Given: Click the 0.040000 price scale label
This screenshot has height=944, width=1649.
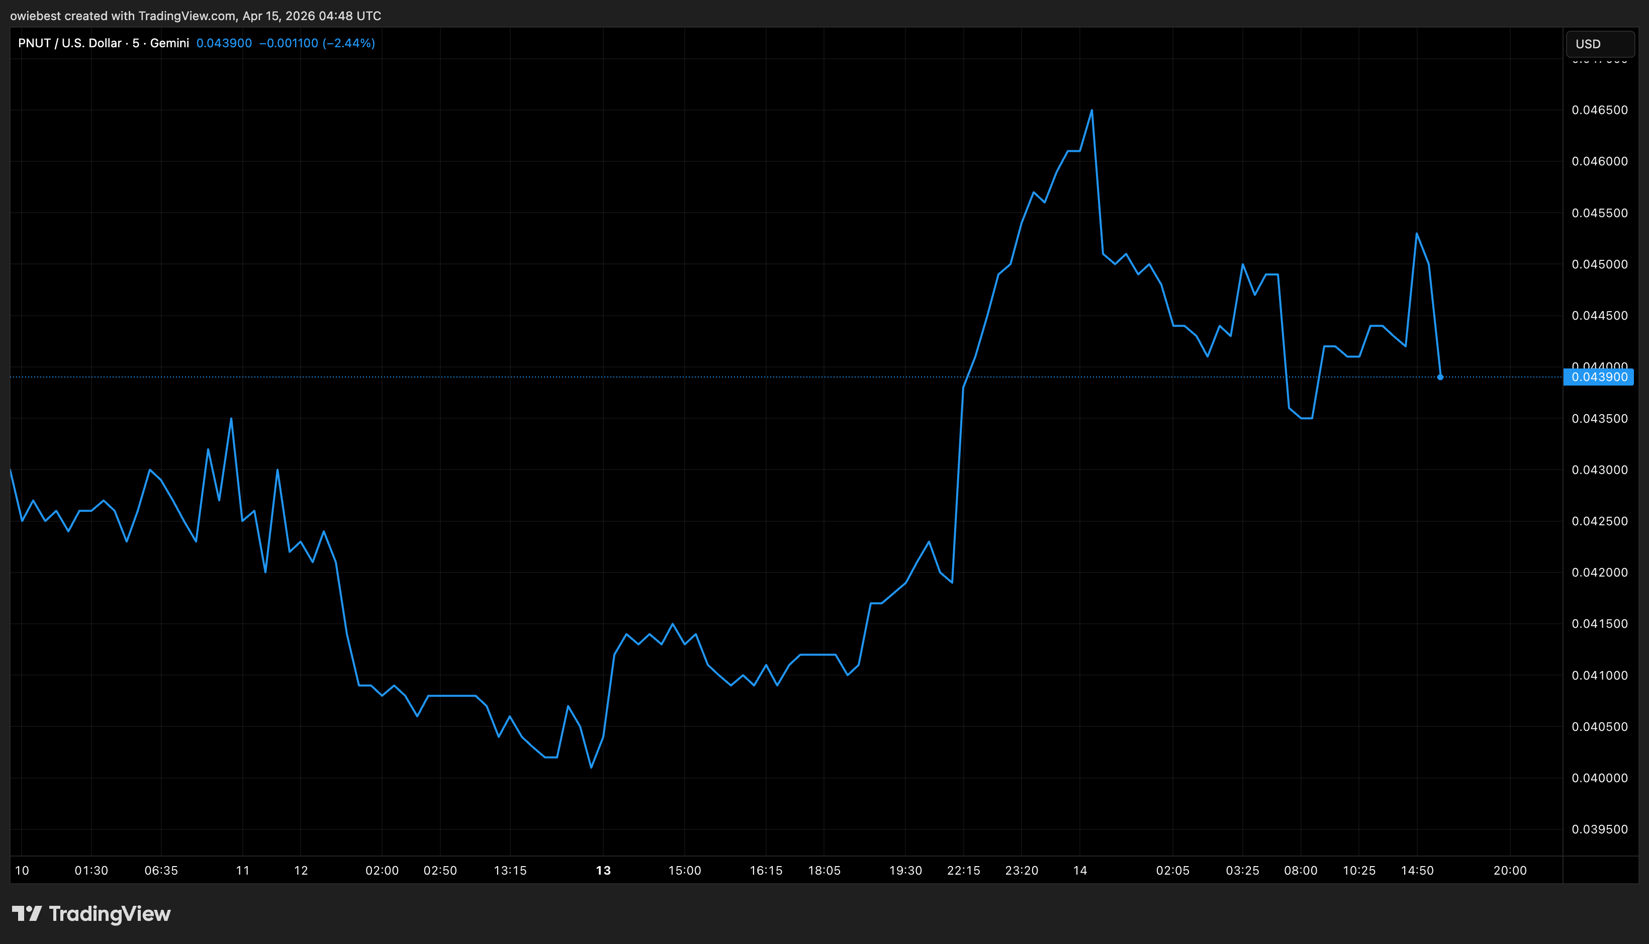Looking at the screenshot, I should click(x=1599, y=778).
